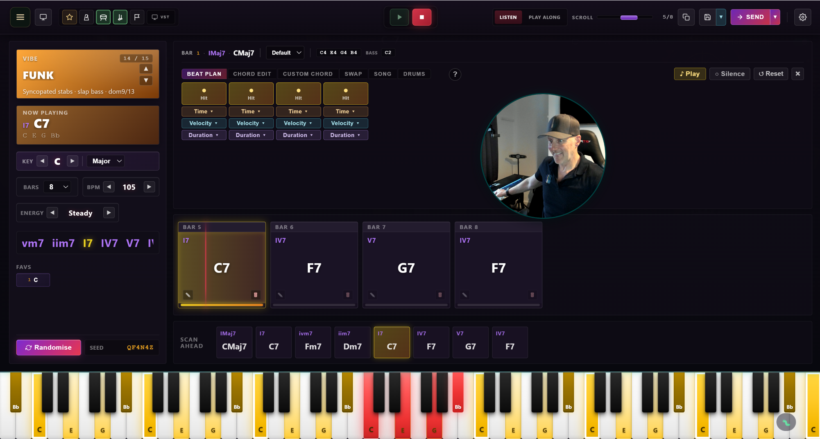Select Dm7 in the Scan Ahead strip
The height and width of the screenshot is (439, 820).
[353, 342]
